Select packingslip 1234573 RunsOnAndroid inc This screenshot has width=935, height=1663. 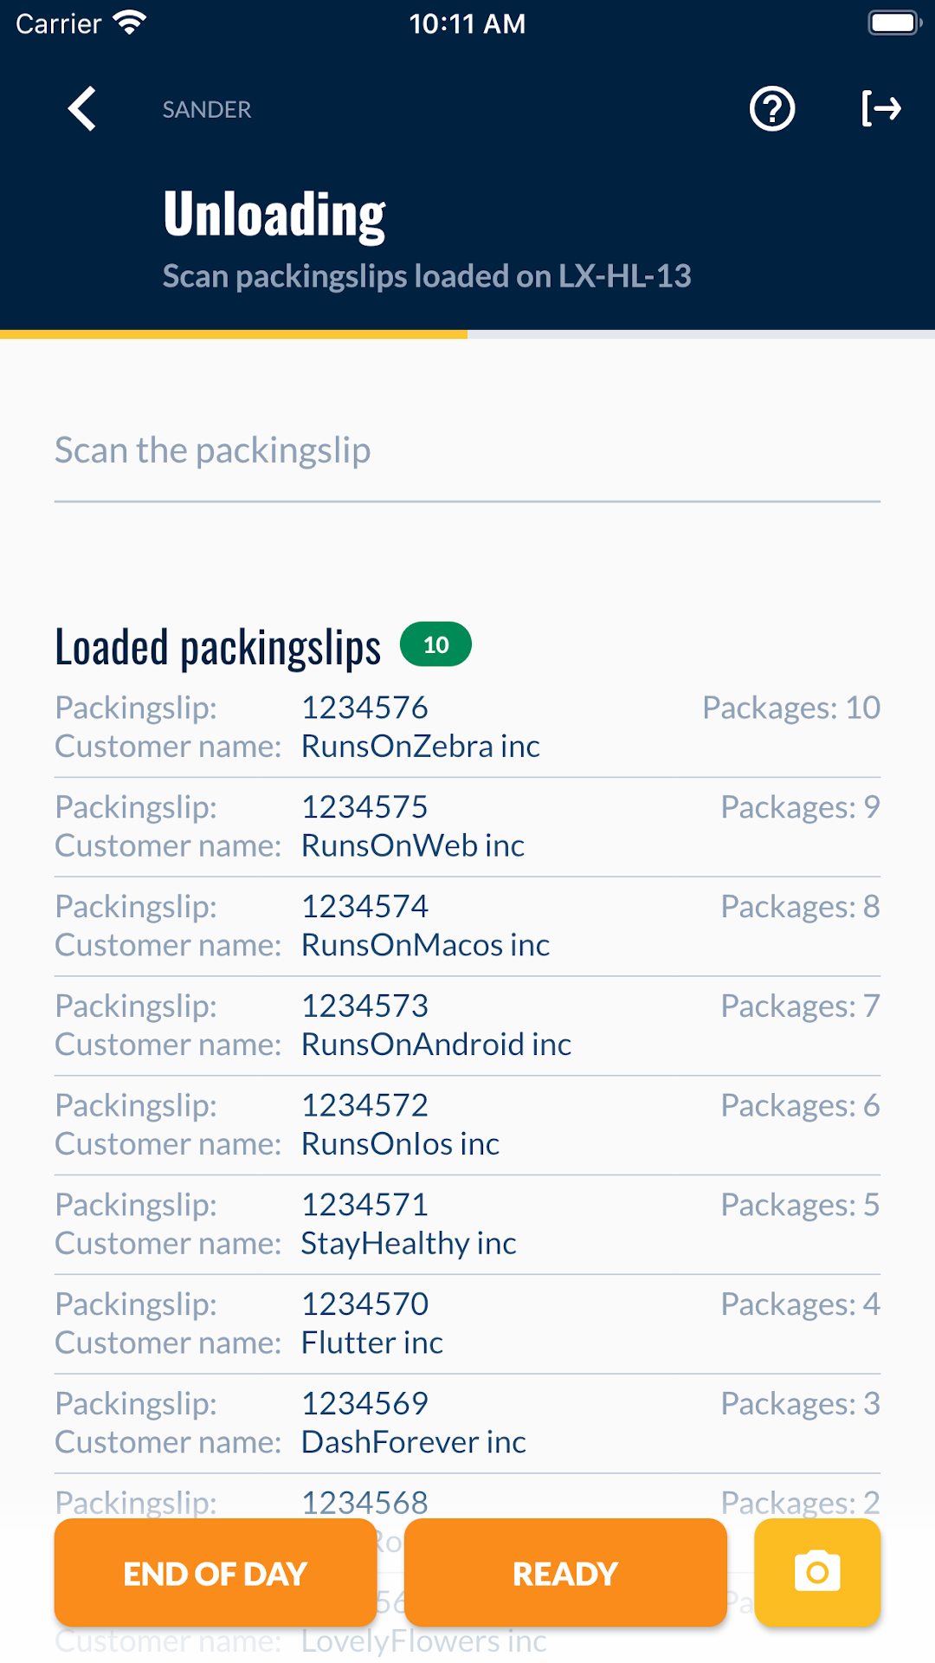(x=467, y=1026)
